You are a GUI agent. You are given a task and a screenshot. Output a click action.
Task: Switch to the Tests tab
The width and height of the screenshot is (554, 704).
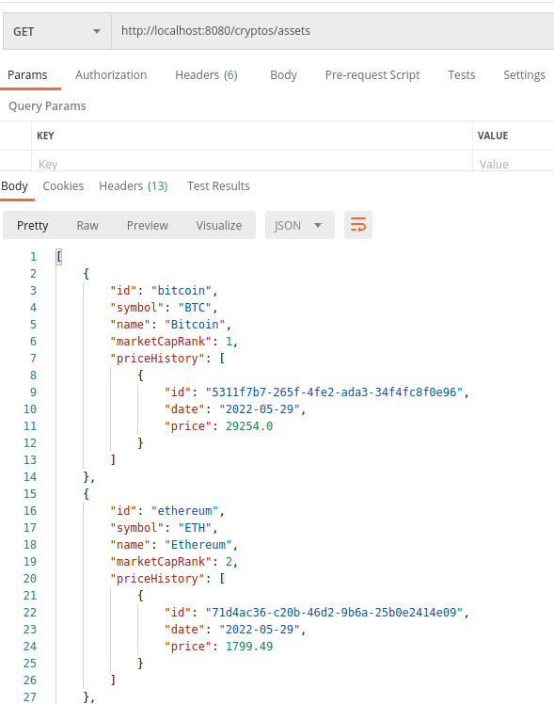[461, 75]
